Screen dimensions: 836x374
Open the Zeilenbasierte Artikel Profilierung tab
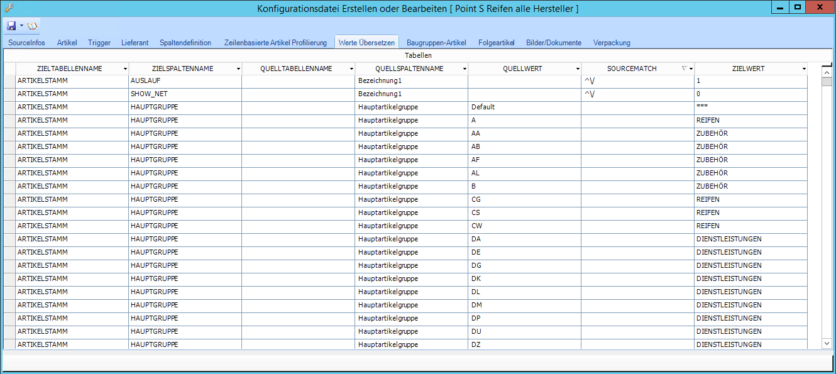(x=275, y=43)
